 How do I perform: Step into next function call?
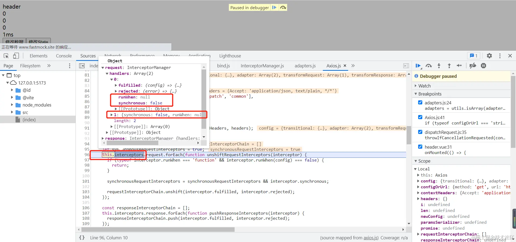[x=439, y=66]
